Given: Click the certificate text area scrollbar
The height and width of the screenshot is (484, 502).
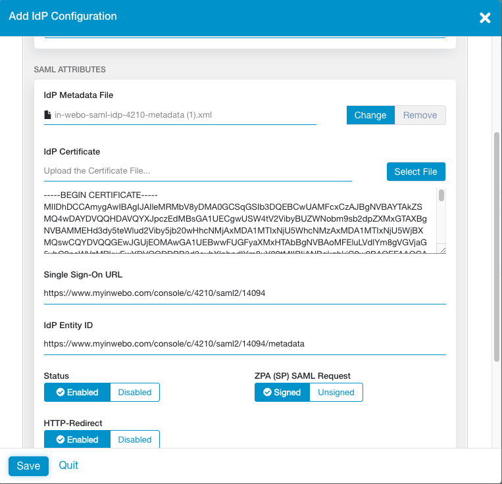Looking at the screenshot, I should (x=441, y=197).
